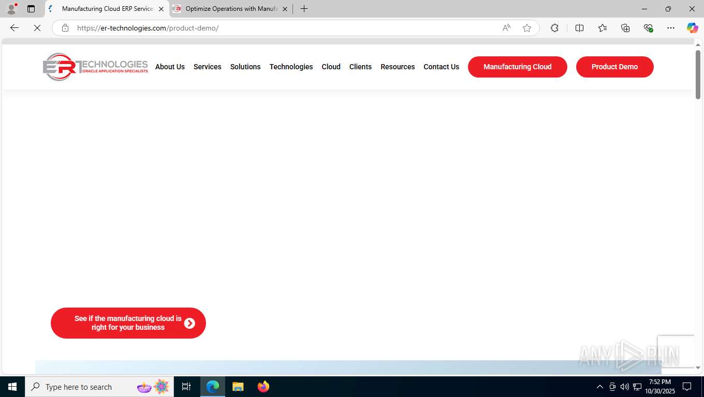Go to Contact Us page

tap(441, 67)
